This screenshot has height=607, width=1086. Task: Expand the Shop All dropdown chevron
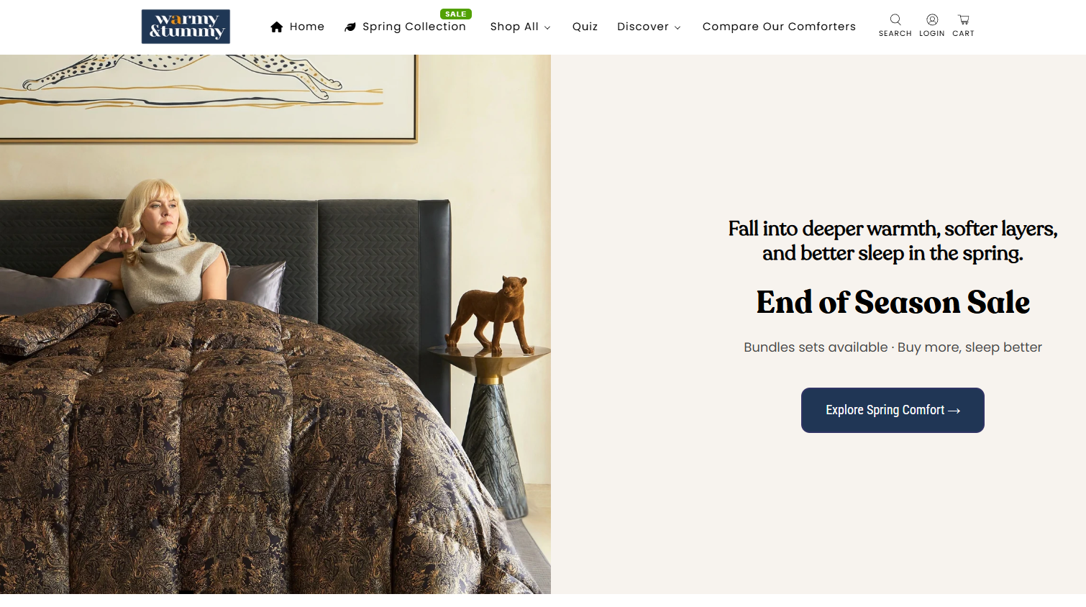[547, 28]
